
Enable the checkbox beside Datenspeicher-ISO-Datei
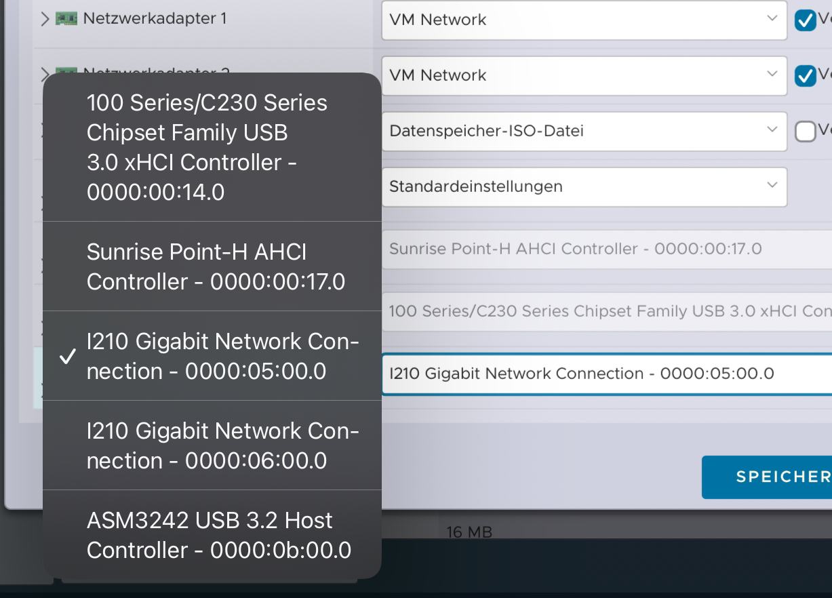[x=804, y=132]
